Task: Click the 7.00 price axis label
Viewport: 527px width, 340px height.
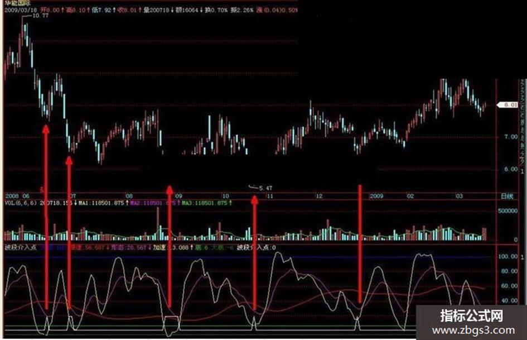Action: coord(511,137)
